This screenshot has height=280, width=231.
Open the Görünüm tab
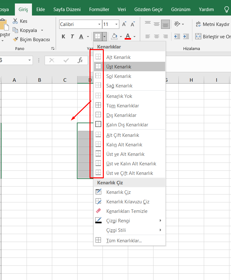[x=181, y=10]
